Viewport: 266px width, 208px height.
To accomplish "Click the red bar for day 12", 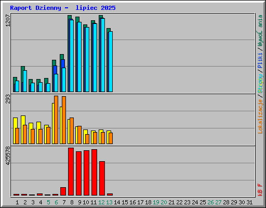I will (102, 178).
